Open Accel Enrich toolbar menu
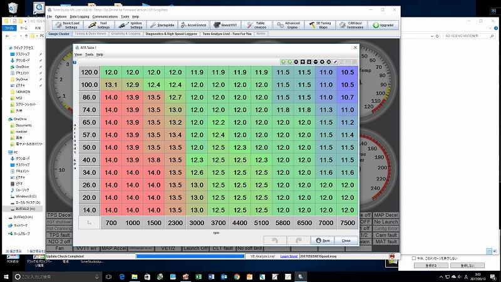This screenshot has width=501, height=282. pos(194,25)
